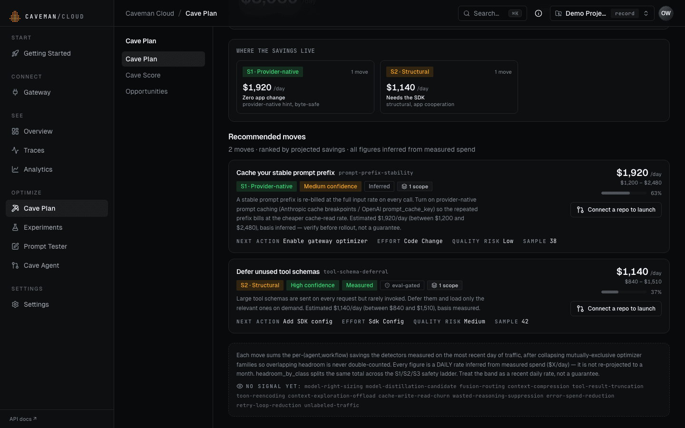Click the Caveman Cloud logo icon
Viewport: 685px width, 428px height.
15,17
